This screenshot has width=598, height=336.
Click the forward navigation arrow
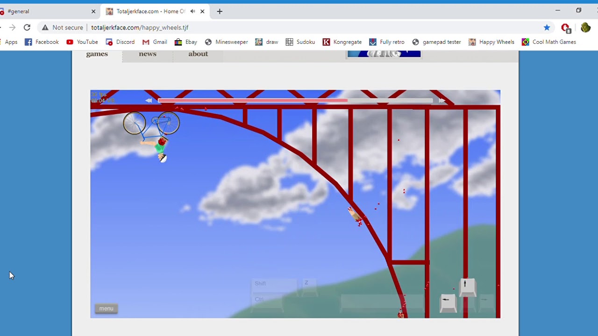click(12, 28)
